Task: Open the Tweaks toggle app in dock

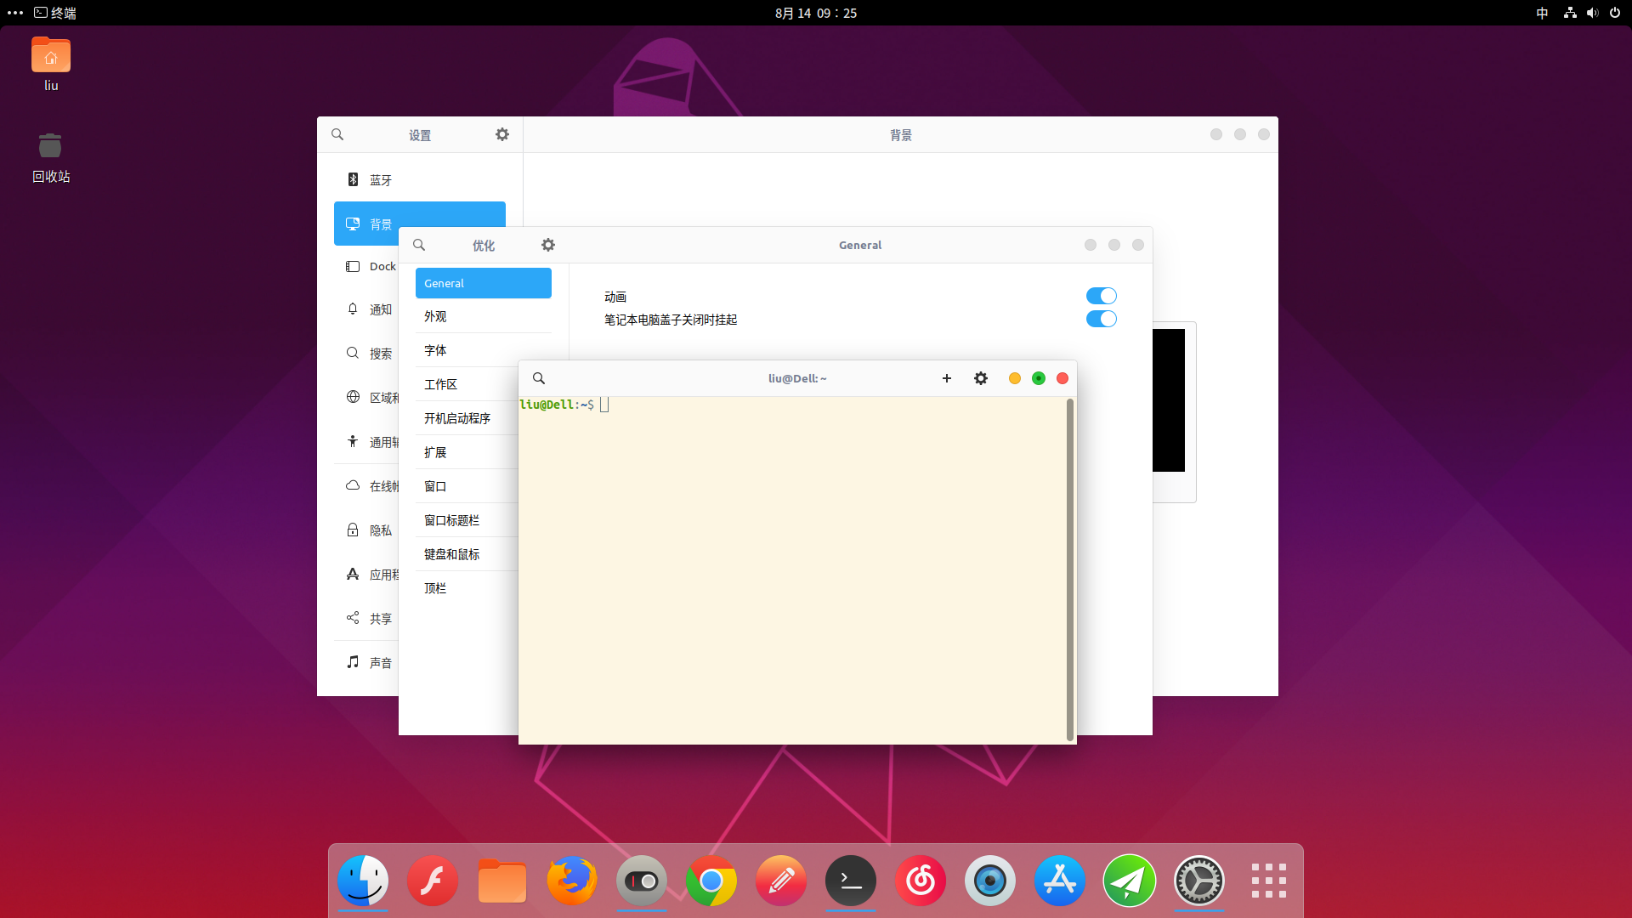Action: [642, 881]
